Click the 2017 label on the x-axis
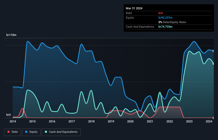The width and height of the screenshot is (218, 140). tap(72, 122)
